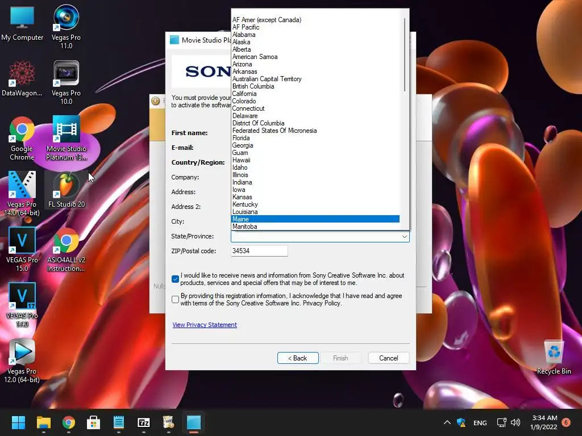Open the Windows Start menu
This screenshot has width=582, height=436.
[x=18, y=422]
